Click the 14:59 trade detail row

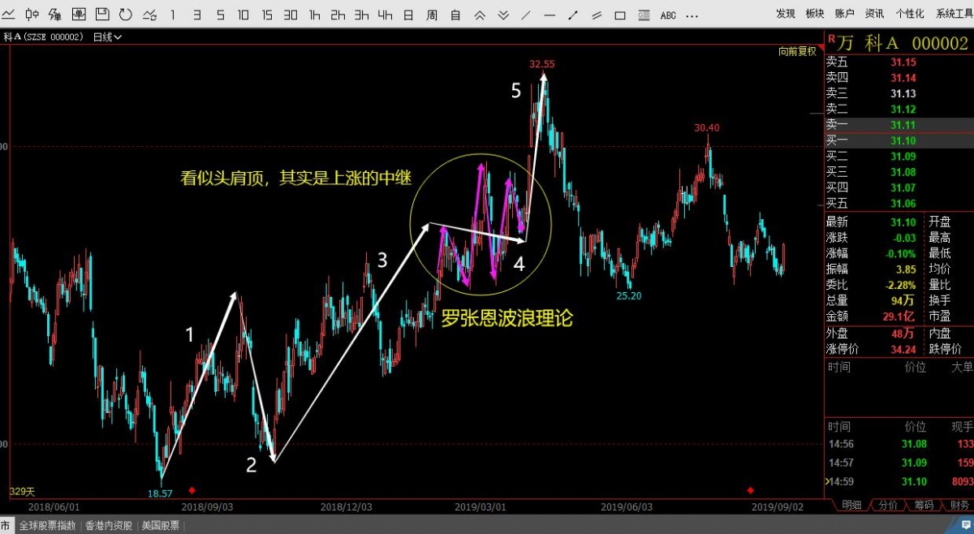(x=899, y=482)
